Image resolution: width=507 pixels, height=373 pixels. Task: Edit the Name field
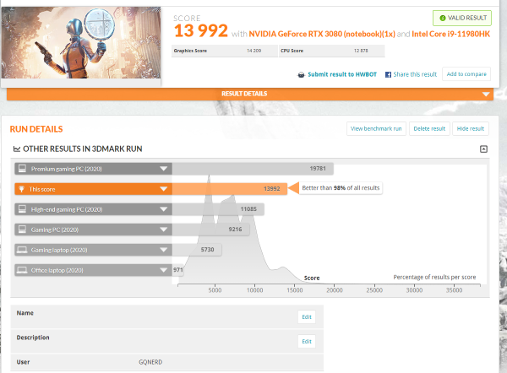pos(307,316)
